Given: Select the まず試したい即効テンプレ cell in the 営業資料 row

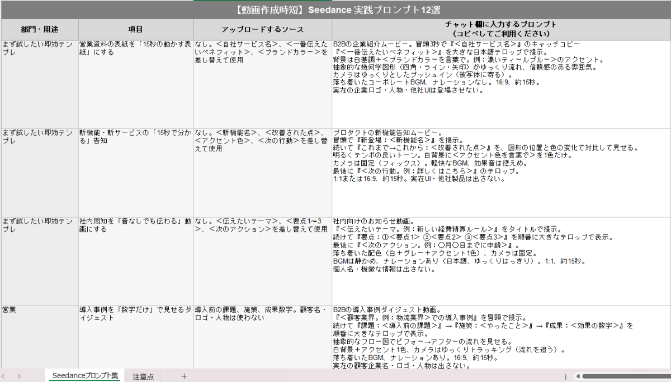Looking at the screenshot, I should click(x=39, y=84).
